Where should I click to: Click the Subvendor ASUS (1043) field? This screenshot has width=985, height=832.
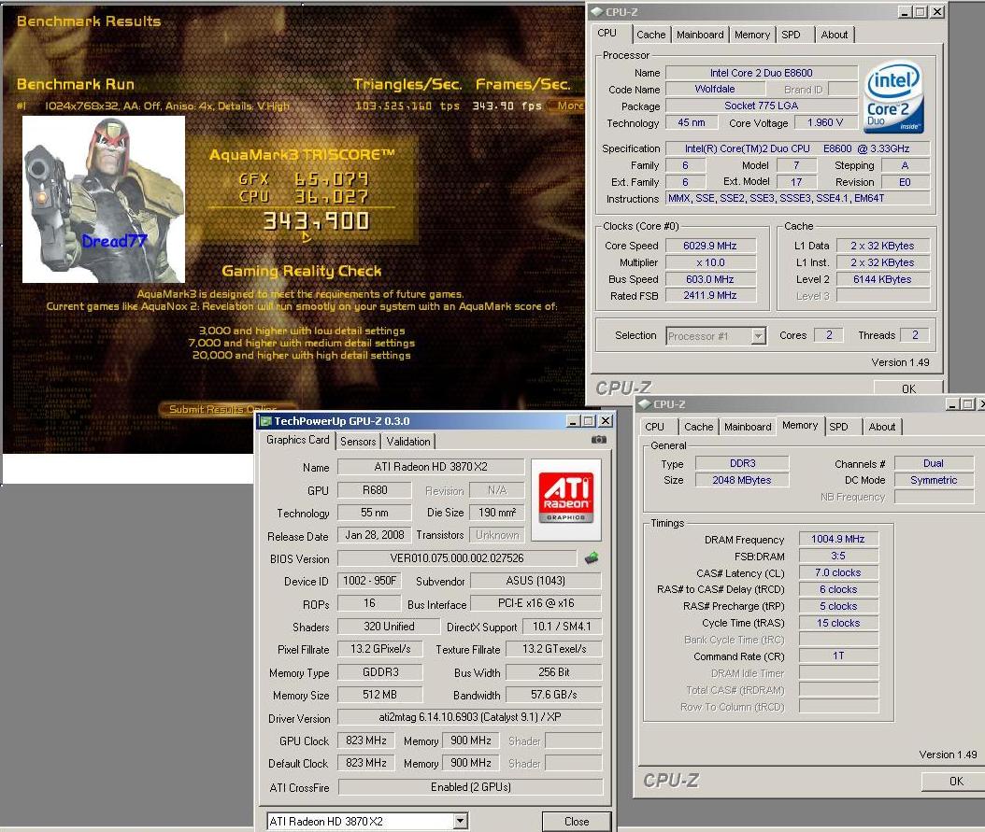pyautogui.click(x=535, y=581)
